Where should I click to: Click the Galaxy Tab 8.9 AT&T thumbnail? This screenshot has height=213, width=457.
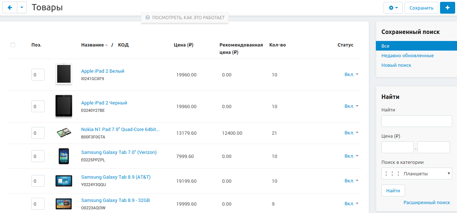coord(64,181)
